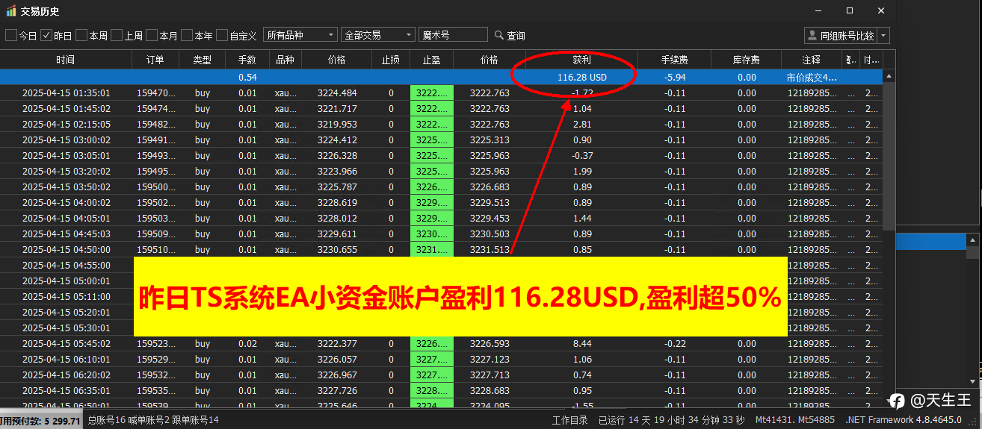982x429 pixels.
Task: Select the row dated 2025-04-15 02:15:05
Action: (x=441, y=124)
